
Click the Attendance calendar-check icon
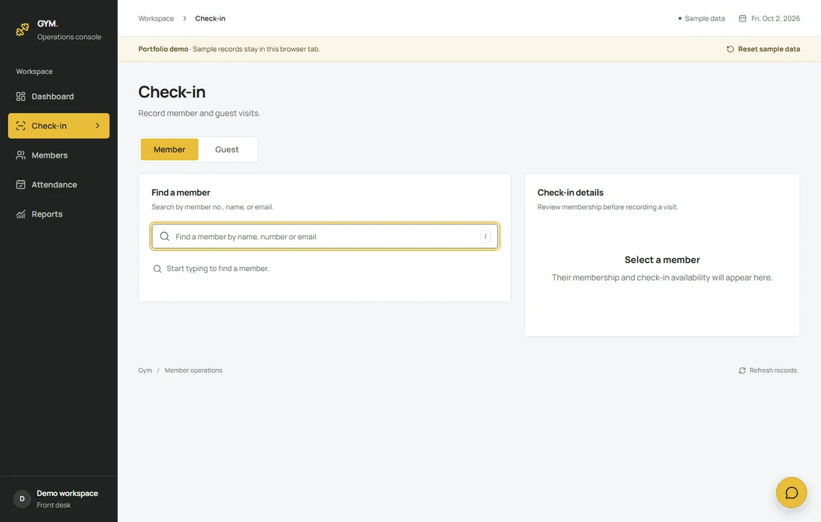coord(21,185)
